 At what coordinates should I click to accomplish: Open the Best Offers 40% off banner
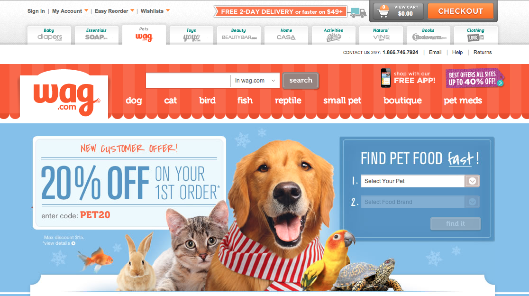pos(474,78)
